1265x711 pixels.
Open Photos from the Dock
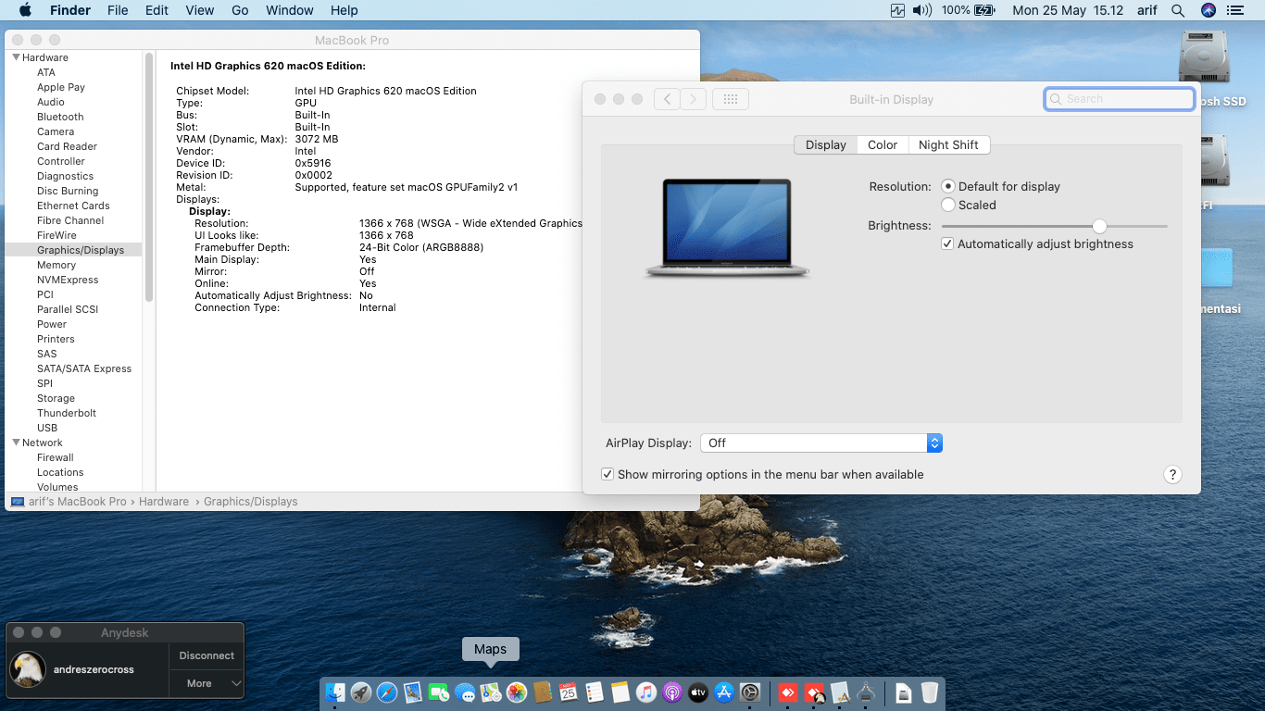(517, 692)
